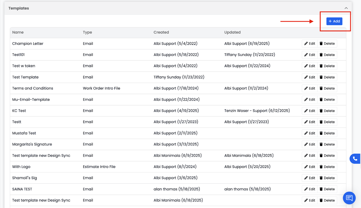Click the Albi Manimala (6/9/2025) created cell

pos(178,156)
